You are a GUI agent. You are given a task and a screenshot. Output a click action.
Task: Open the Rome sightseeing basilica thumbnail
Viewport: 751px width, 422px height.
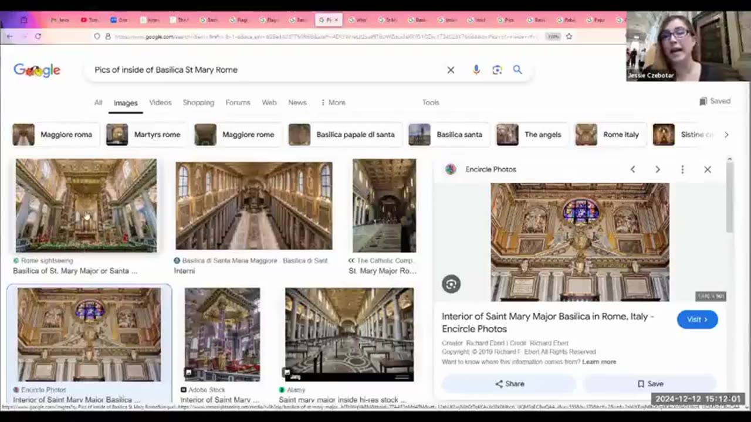(86, 206)
